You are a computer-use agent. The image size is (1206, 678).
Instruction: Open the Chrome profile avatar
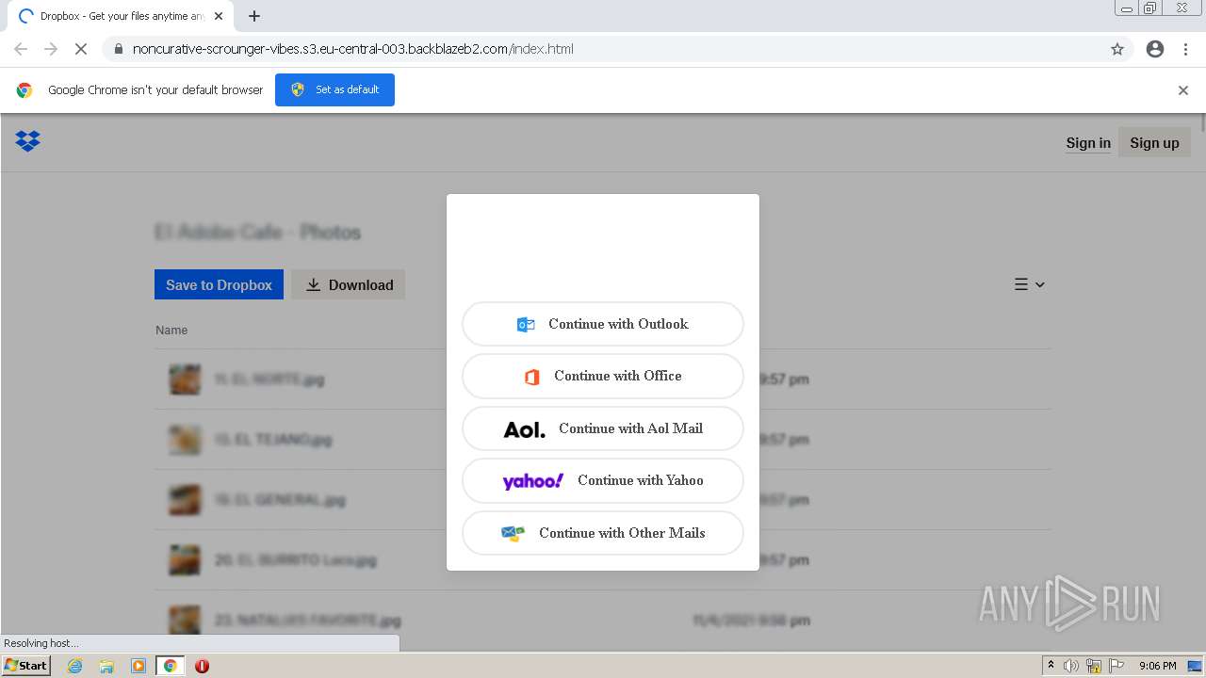point(1155,49)
